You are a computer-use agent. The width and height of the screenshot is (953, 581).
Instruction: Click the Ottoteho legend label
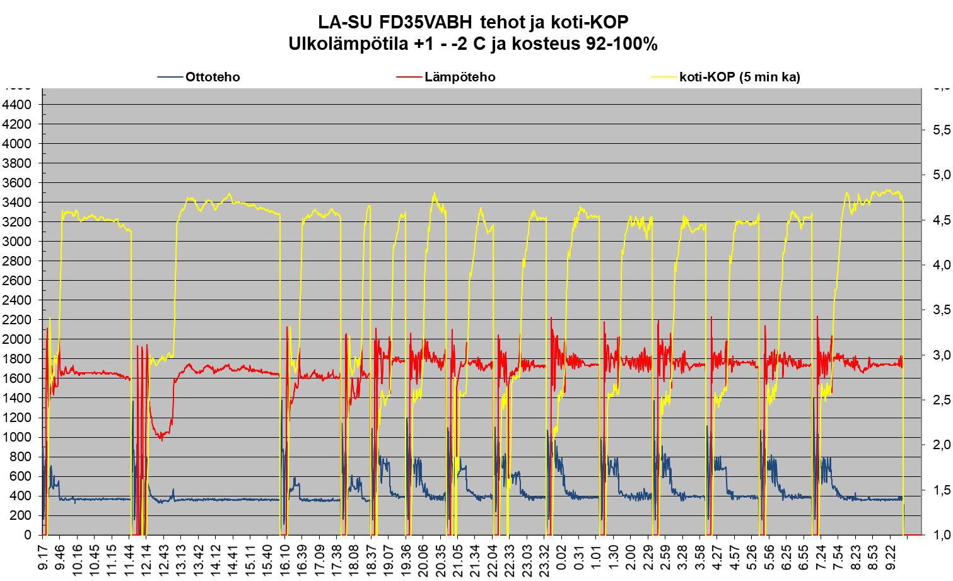[x=213, y=78]
